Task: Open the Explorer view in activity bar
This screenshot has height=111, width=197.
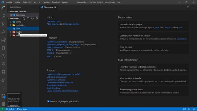Action: 3,8
